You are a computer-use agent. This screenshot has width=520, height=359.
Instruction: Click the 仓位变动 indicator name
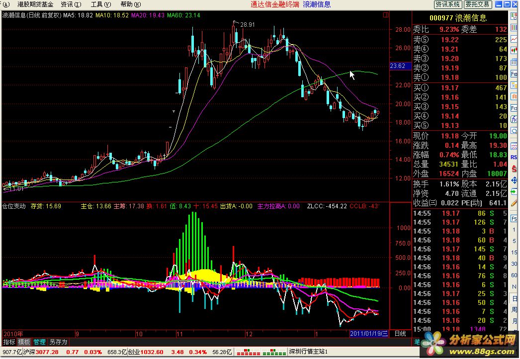click(14, 206)
